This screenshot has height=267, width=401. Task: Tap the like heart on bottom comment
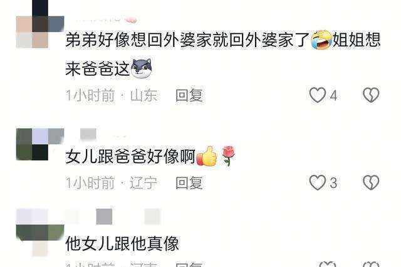[x=328, y=264]
